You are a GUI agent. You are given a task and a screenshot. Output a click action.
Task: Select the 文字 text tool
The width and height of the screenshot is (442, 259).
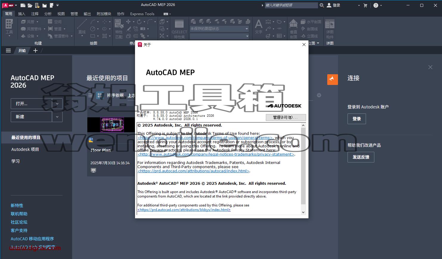258,27
